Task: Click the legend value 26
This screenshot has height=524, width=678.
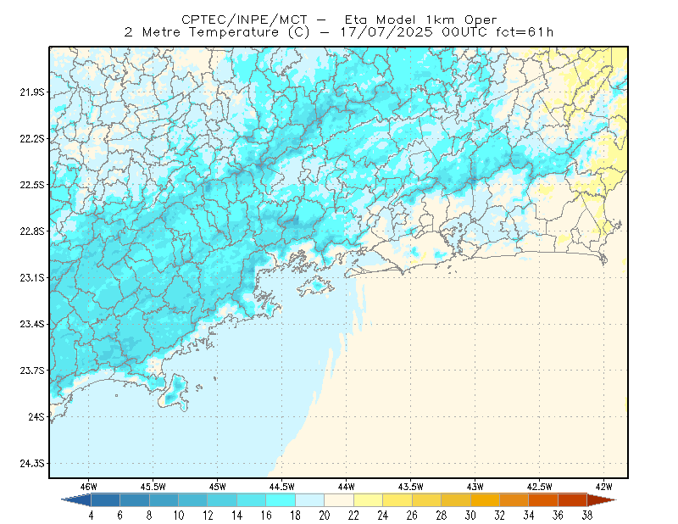Action: coord(412,516)
